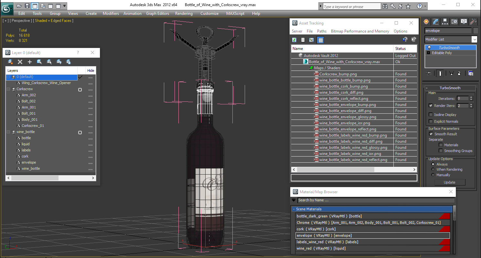
Task: Open the MAXScript menu
Action: pos(235,14)
